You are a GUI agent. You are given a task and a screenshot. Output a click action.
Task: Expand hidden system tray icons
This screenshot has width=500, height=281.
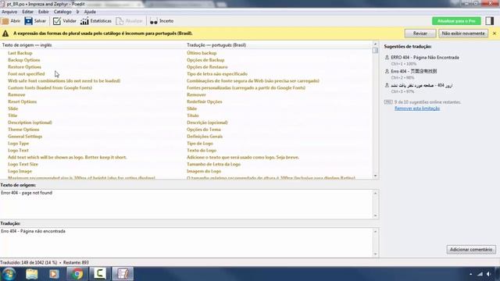[470, 274]
